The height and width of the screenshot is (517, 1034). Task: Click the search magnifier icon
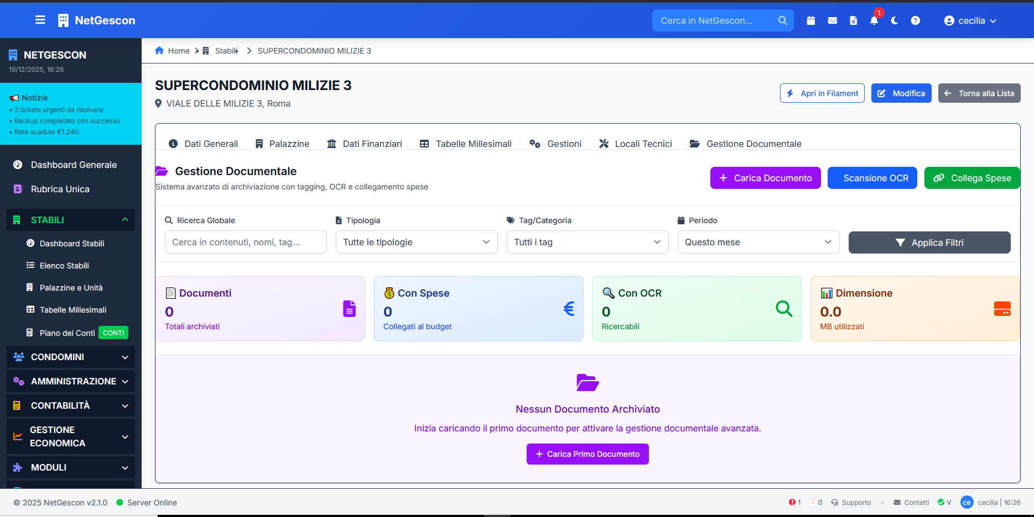782,20
